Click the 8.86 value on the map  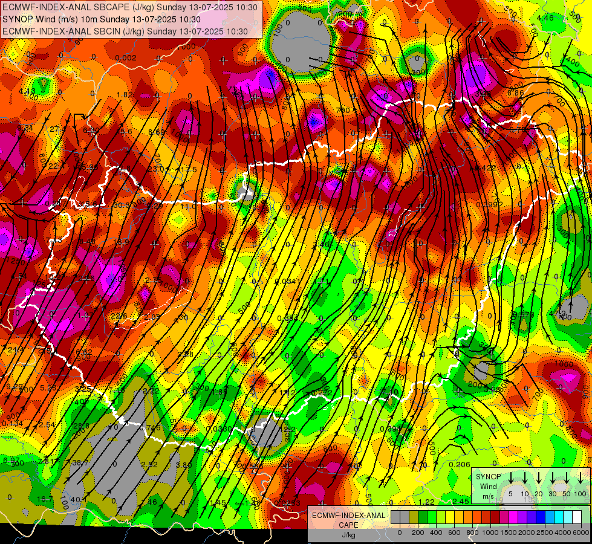515,93
